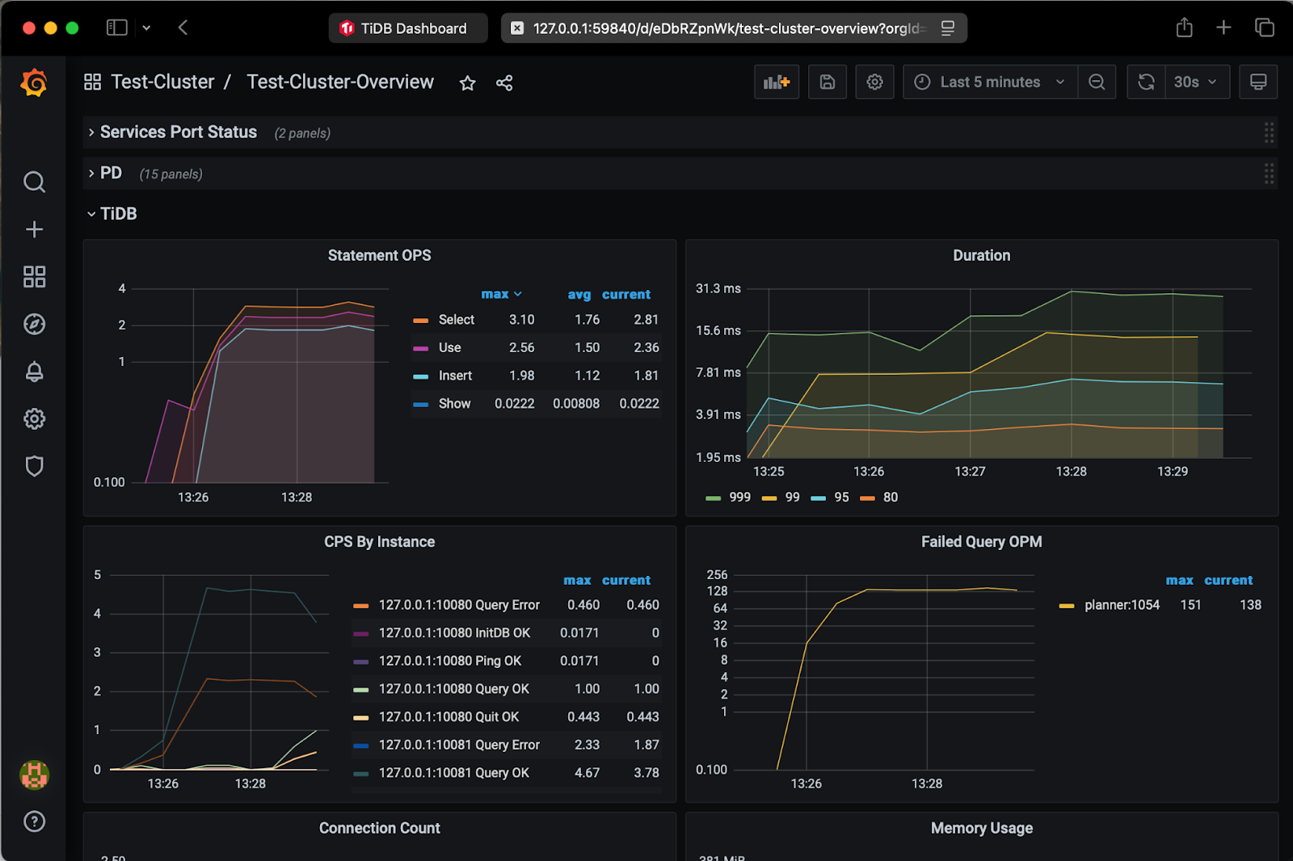Open the 30s refresh interval dropdown
The image size is (1293, 861).
[x=1197, y=82]
